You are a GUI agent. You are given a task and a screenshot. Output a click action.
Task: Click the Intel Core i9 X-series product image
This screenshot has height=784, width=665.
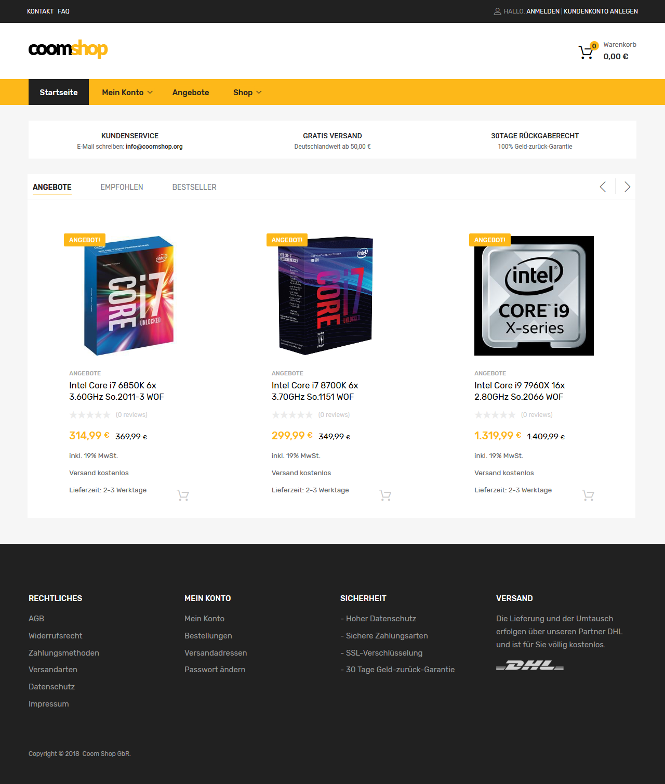pos(534,296)
